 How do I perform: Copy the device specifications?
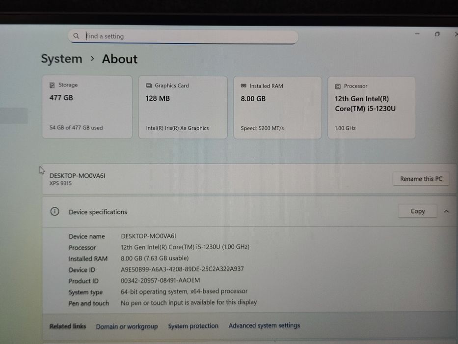[417, 211]
